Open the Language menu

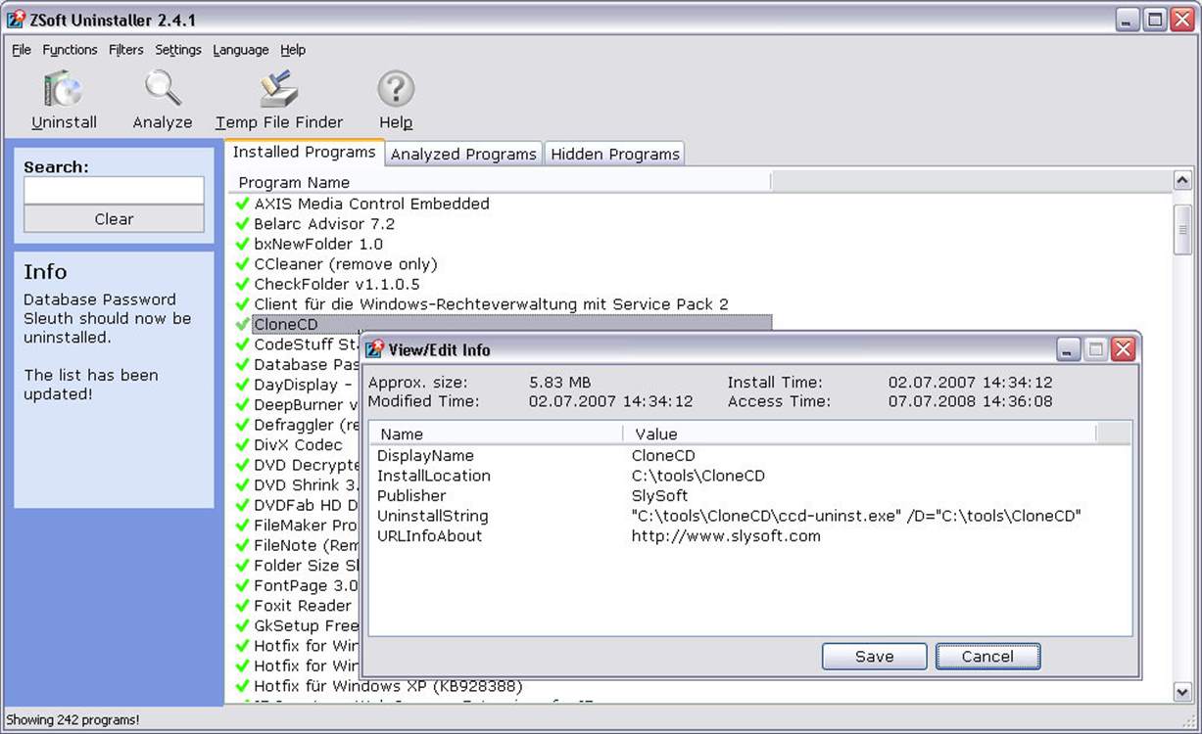(241, 50)
